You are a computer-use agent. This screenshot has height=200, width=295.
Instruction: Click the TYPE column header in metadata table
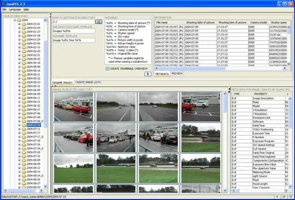tap(242, 94)
